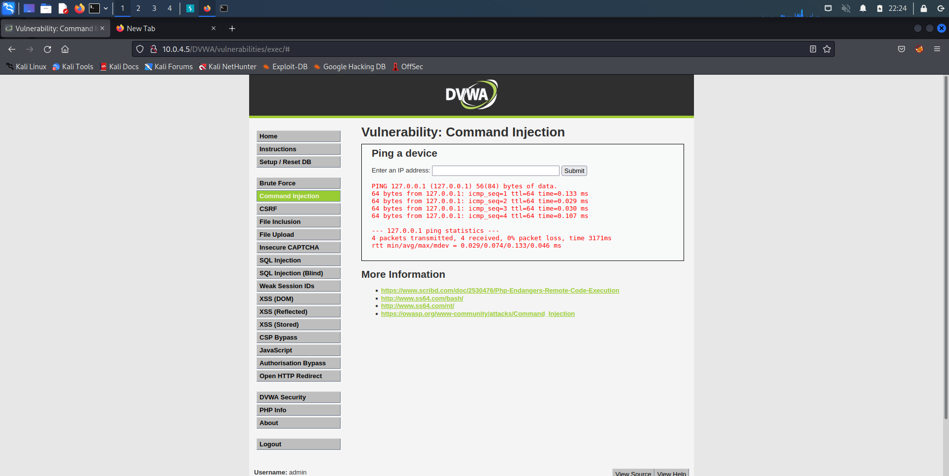Bookmark this page with star icon
949x476 pixels.
point(827,49)
